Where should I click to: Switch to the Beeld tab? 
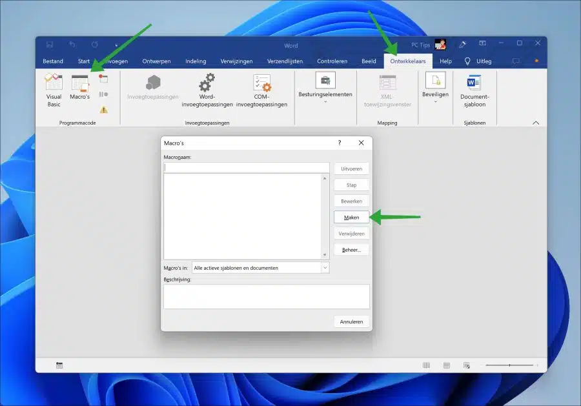[x=369, y=61]
